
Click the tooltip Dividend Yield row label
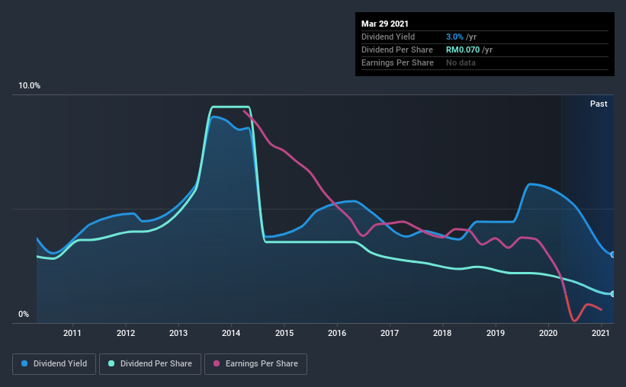click(388, 37)
